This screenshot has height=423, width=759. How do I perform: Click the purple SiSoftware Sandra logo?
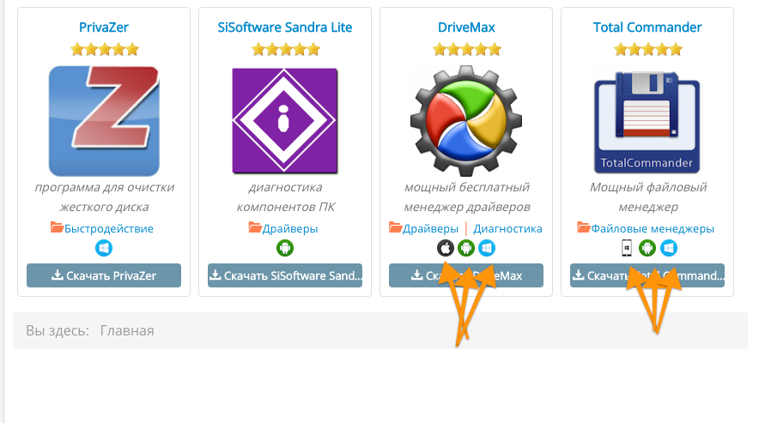(285, 120)
